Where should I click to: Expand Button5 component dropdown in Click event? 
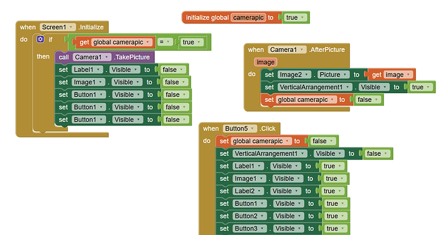pyautogui.click(x=240, y=129)
